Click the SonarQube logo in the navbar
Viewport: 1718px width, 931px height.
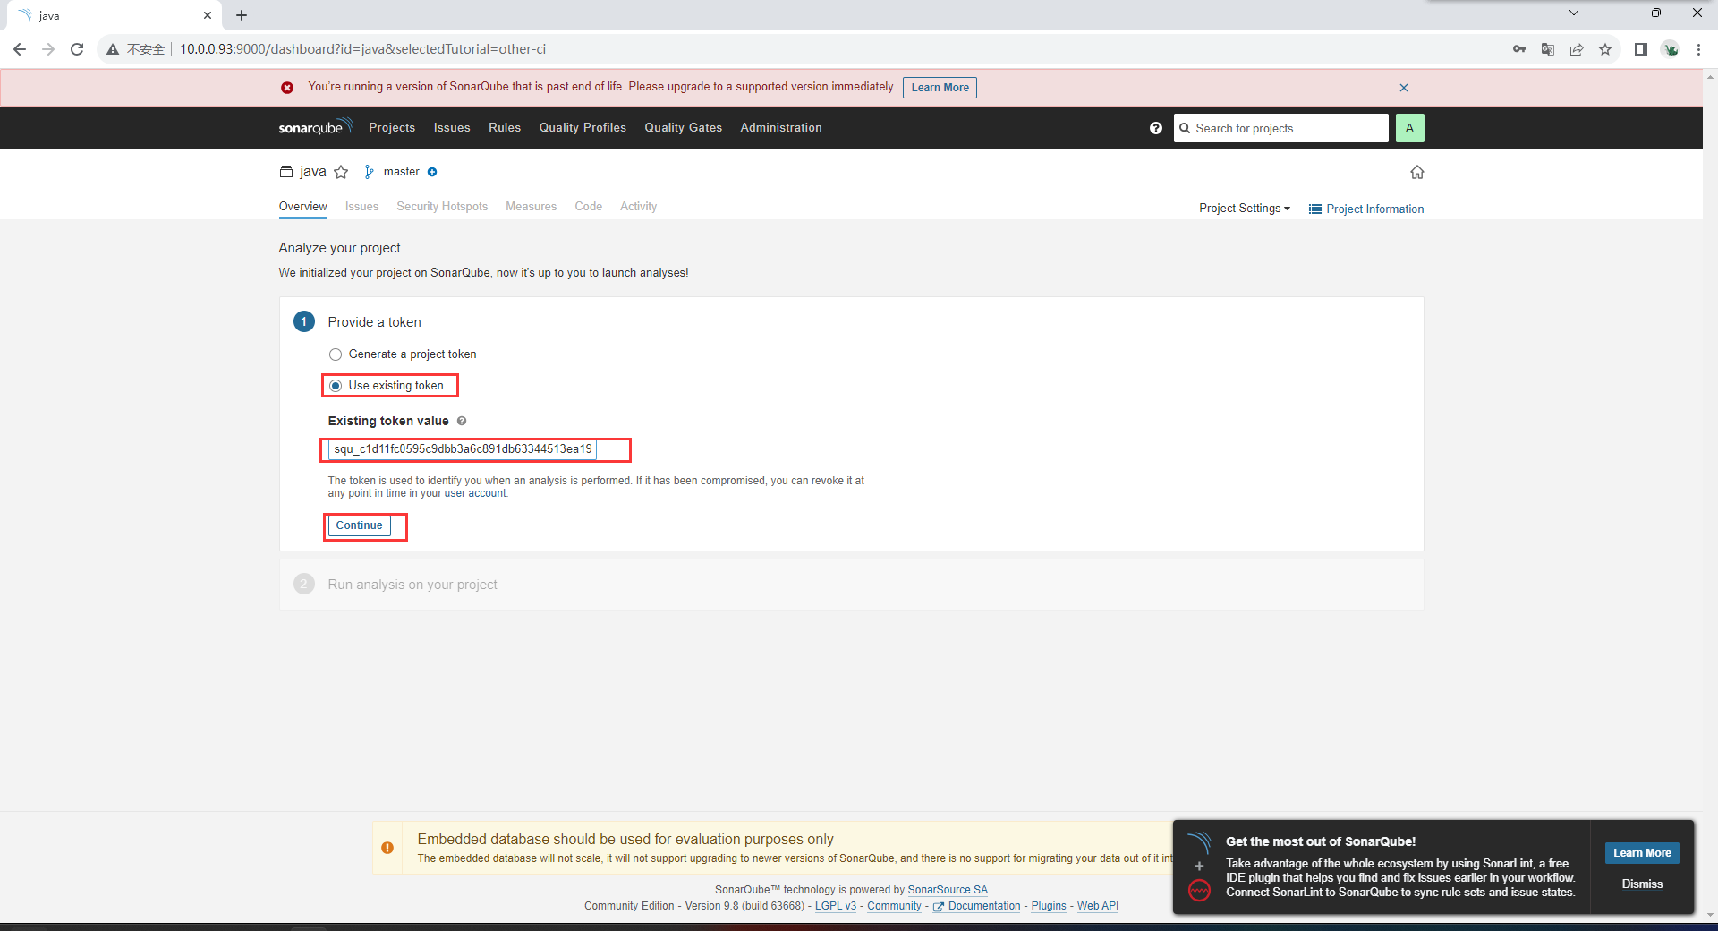[x=315, y=127]
